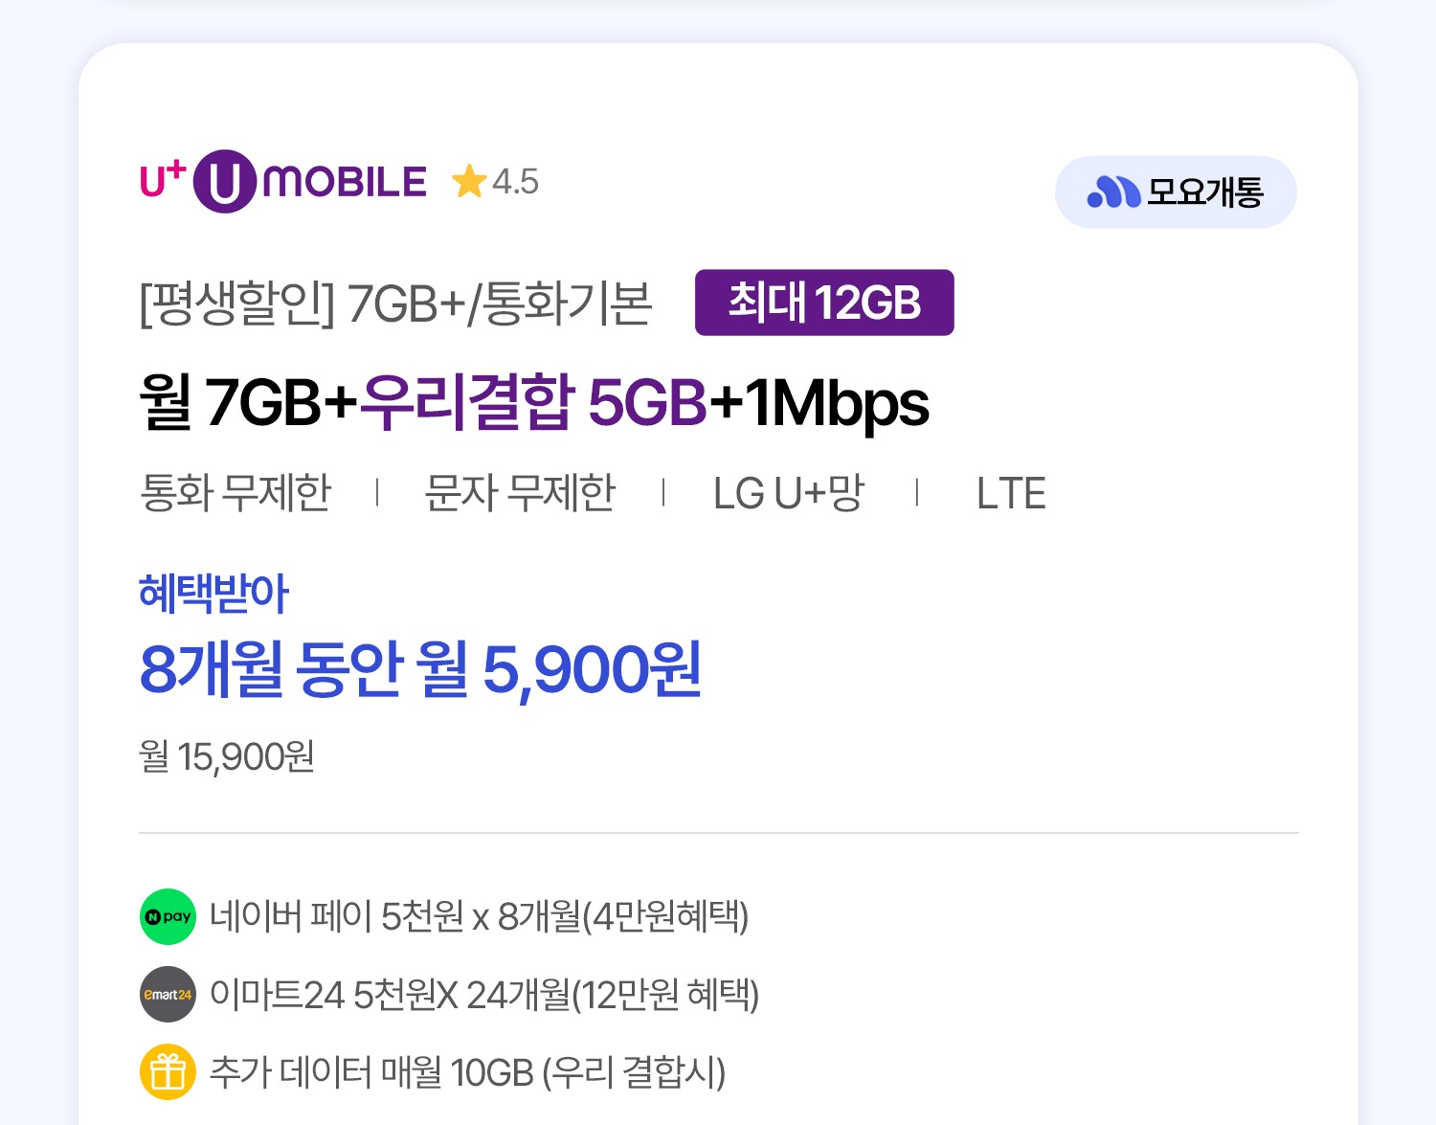The image size is (1436, 1125).
Task: Click the yellow gift box icon
Action: (168, 1071)
